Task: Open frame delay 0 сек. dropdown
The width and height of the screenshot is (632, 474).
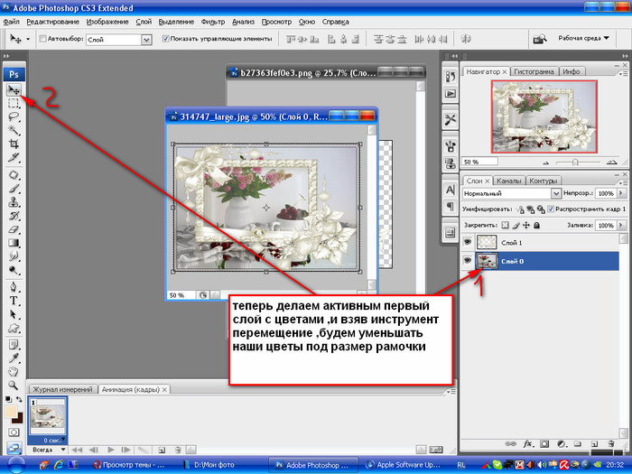Action: click(54, 441)
